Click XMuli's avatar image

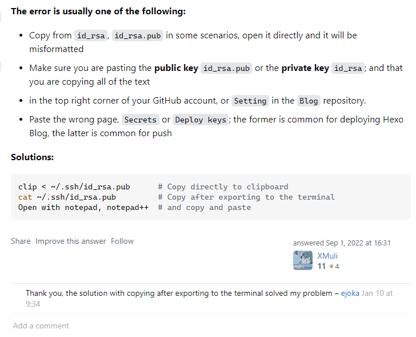pos(302,260)
